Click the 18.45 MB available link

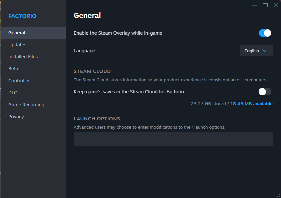point(251,104)
